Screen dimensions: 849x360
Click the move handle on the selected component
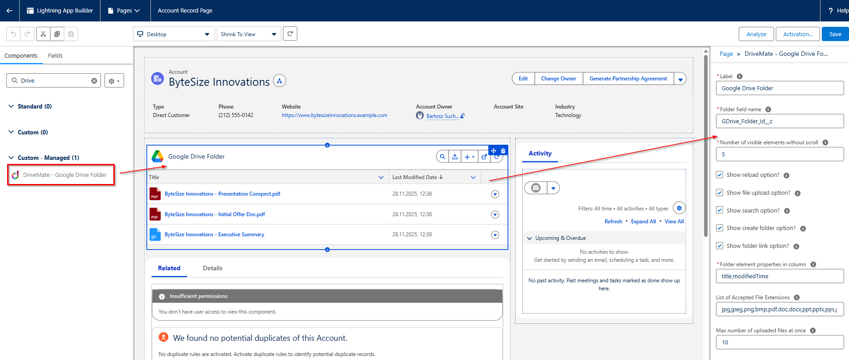(494, 151)
